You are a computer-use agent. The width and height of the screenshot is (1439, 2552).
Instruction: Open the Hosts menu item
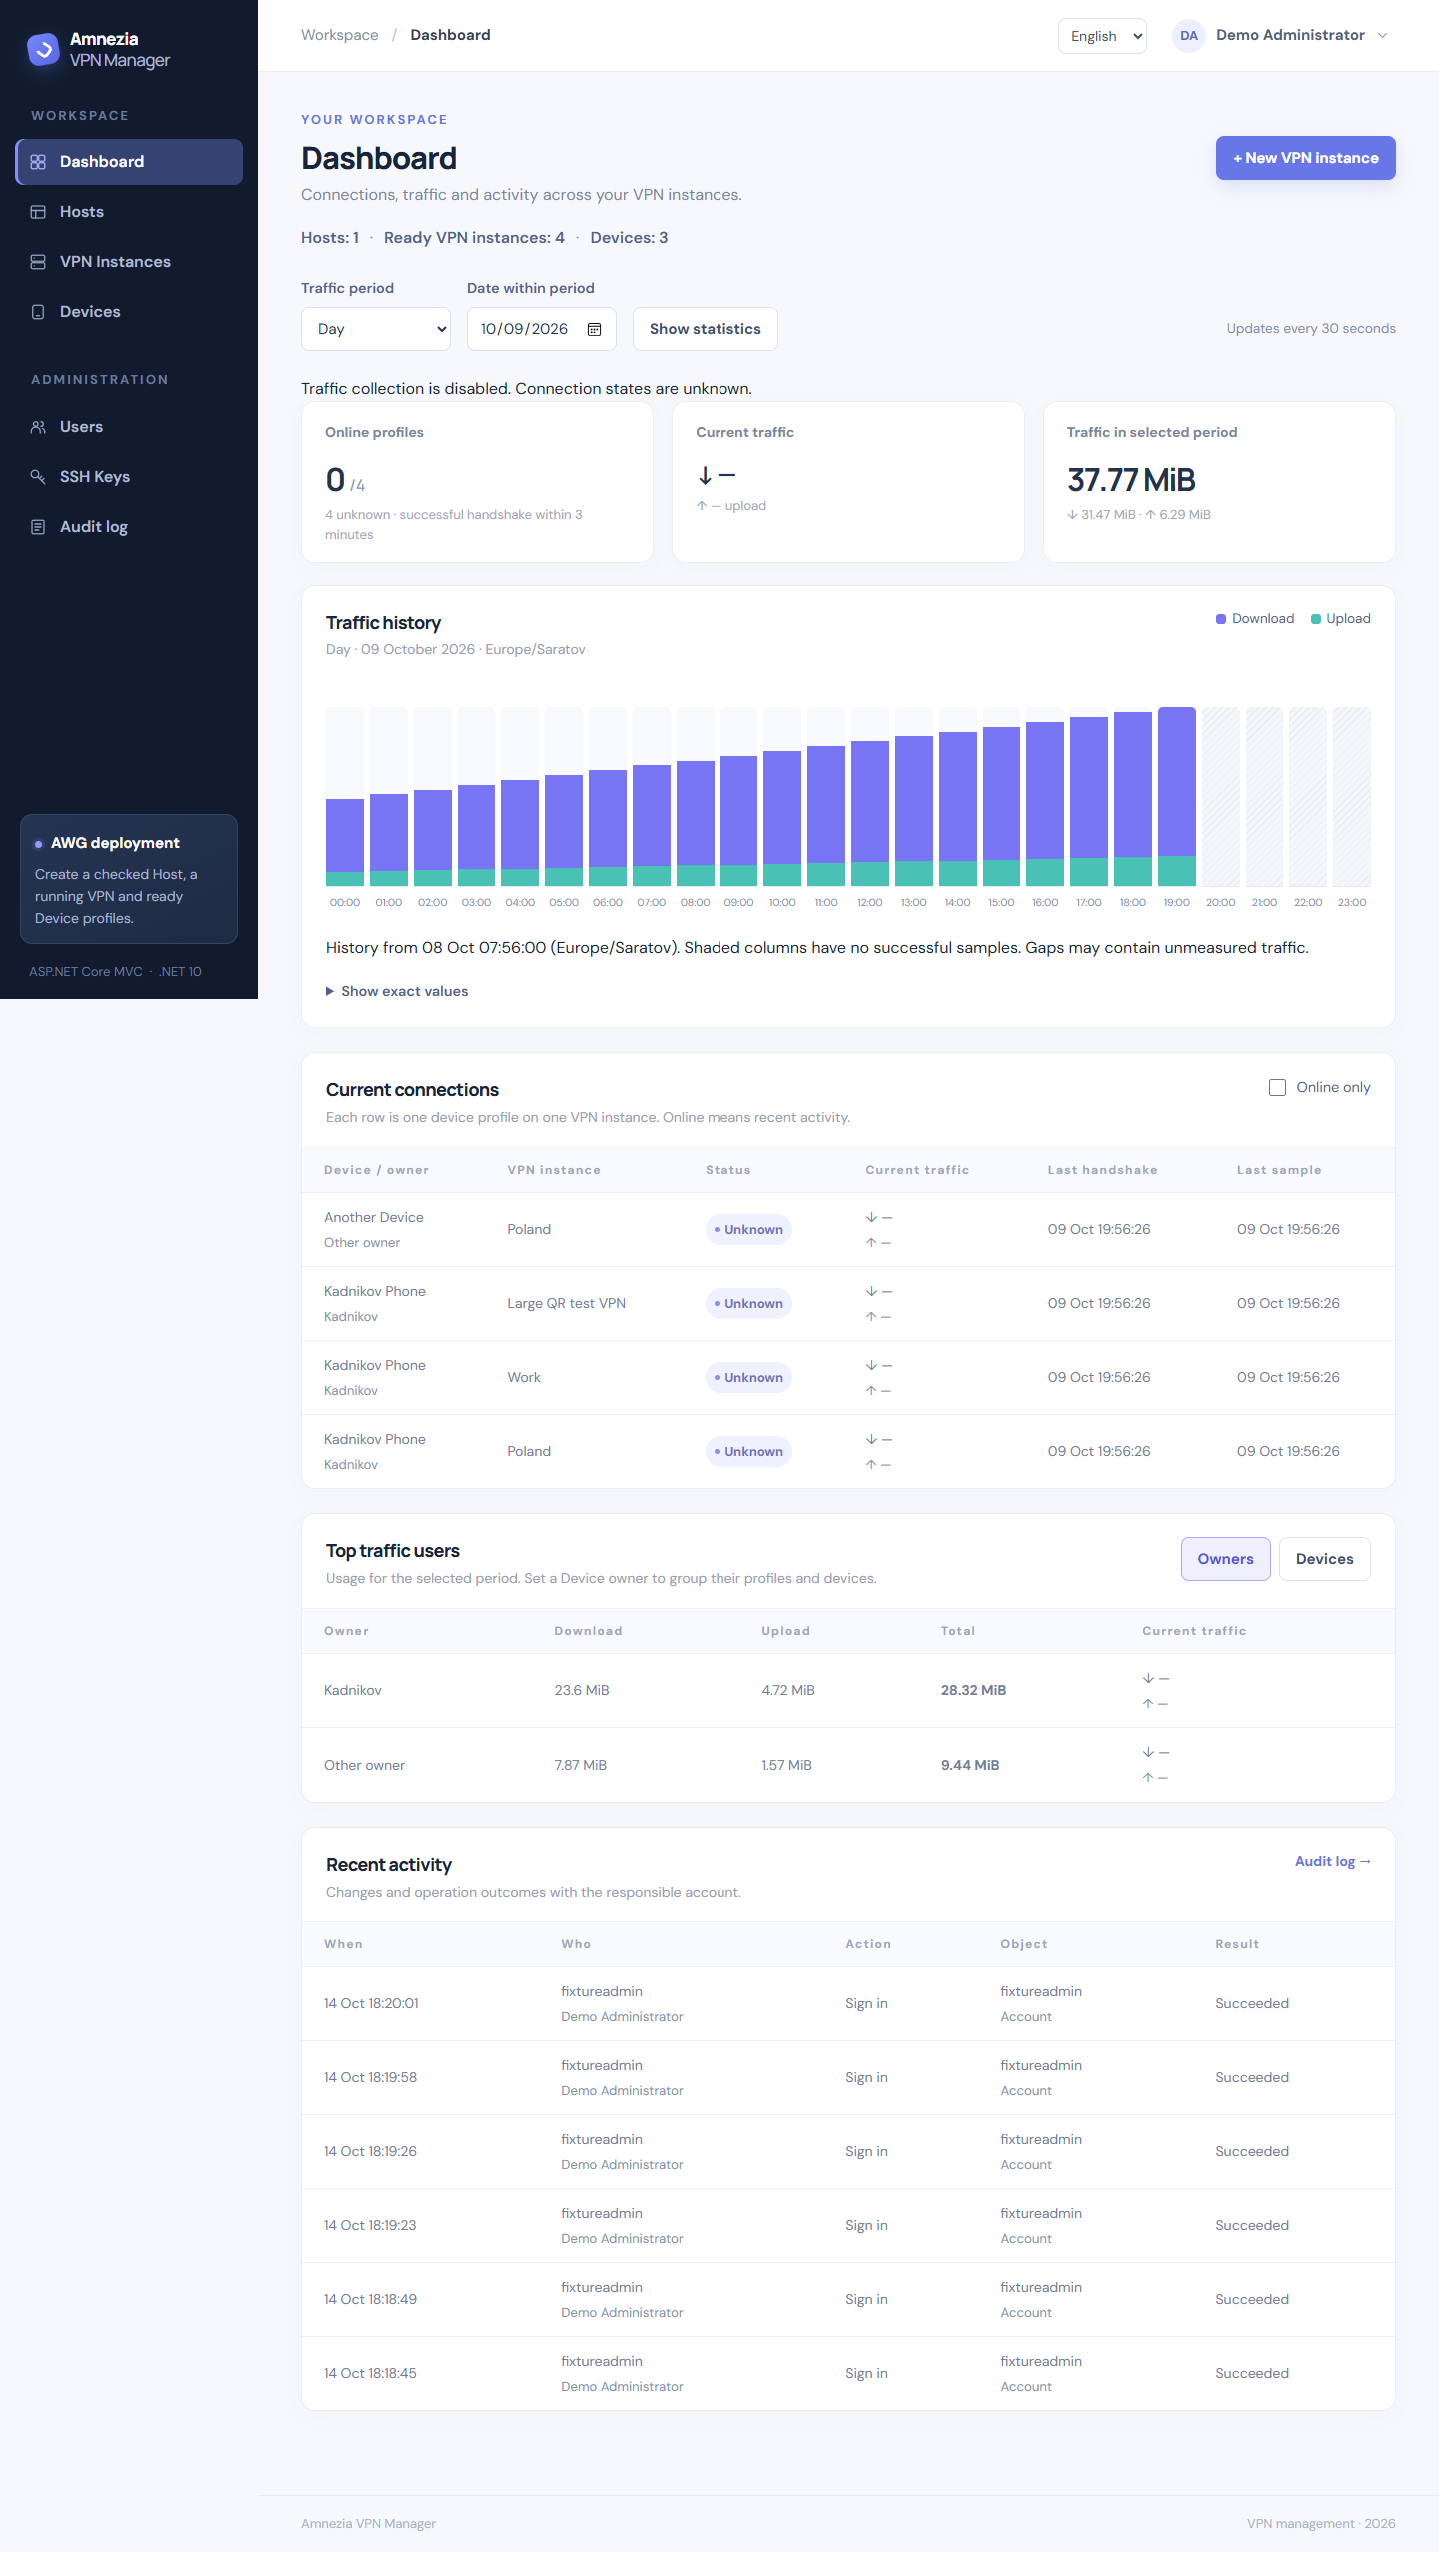(x=129, y=212)
